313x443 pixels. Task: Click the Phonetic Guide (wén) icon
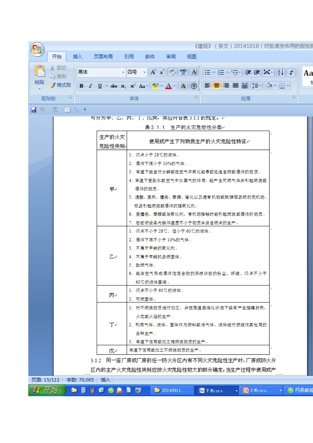tap(183, 72)
